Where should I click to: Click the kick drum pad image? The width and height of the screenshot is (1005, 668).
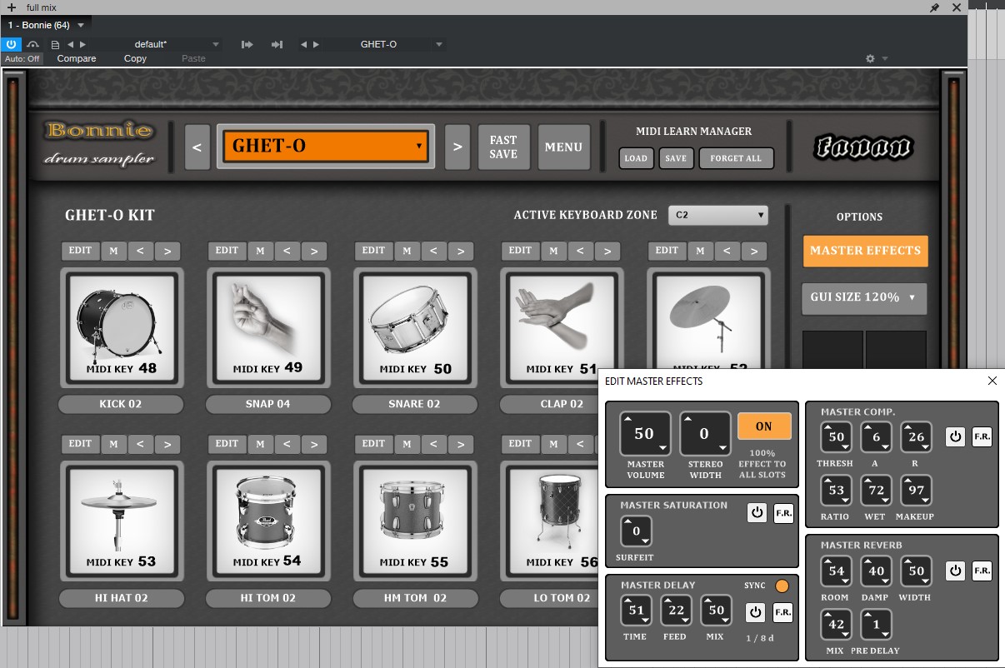(x=121, y=320)
